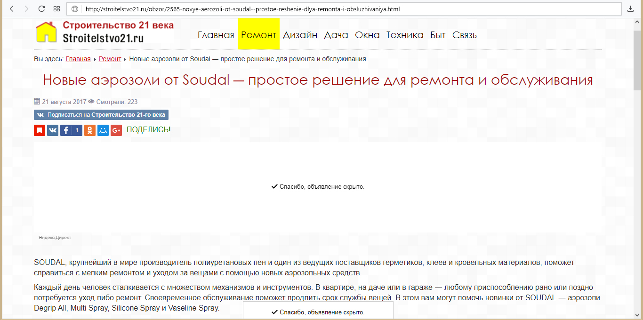Go back with the browser back arrow
The width and height of the screenshot is (643, 320).
tap(12, 9)
